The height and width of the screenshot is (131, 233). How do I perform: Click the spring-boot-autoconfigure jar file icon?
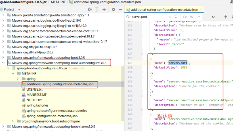14,68
